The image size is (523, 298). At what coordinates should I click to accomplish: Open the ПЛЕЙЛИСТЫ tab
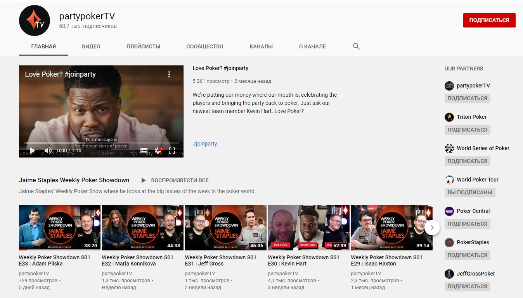(x=143, y=46)
